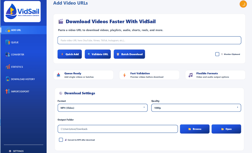Click the Fast Validation feature card
The height and width of the screenshot is (153, 252).
(149, 75)
